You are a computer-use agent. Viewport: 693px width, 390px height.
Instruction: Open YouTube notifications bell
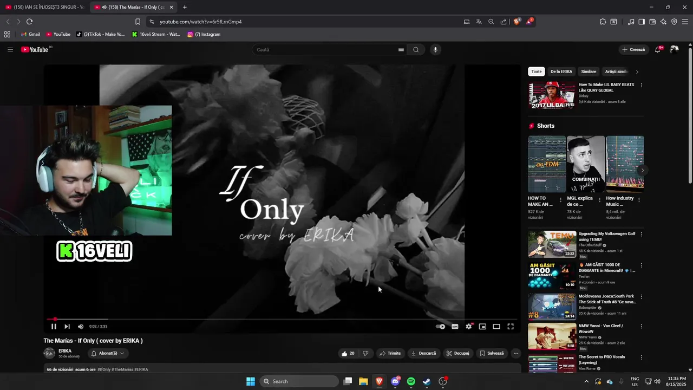658,49
